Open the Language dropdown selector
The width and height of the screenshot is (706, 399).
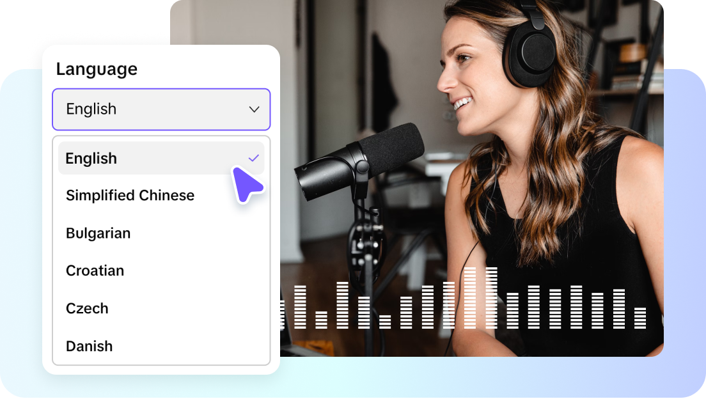[x=161, y=109]
